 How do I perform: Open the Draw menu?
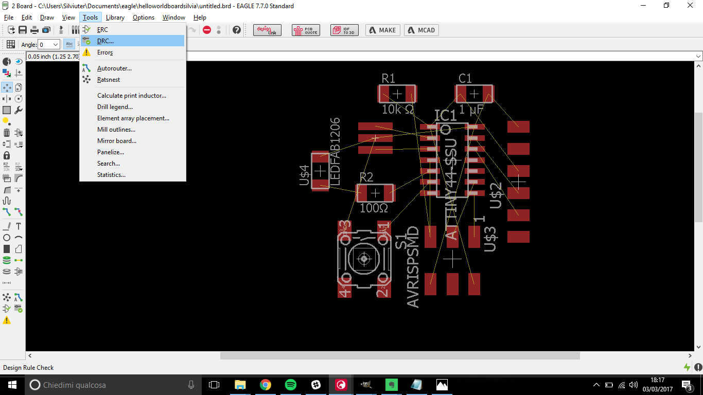pos(47,17)
